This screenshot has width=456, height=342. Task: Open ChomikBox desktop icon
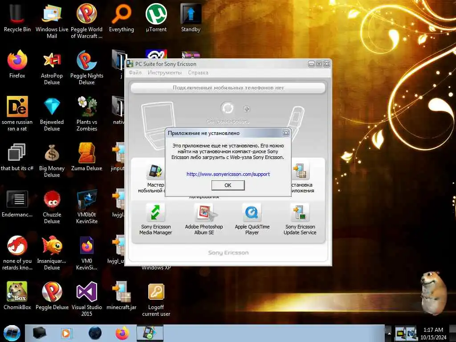(x=17, y=291)
